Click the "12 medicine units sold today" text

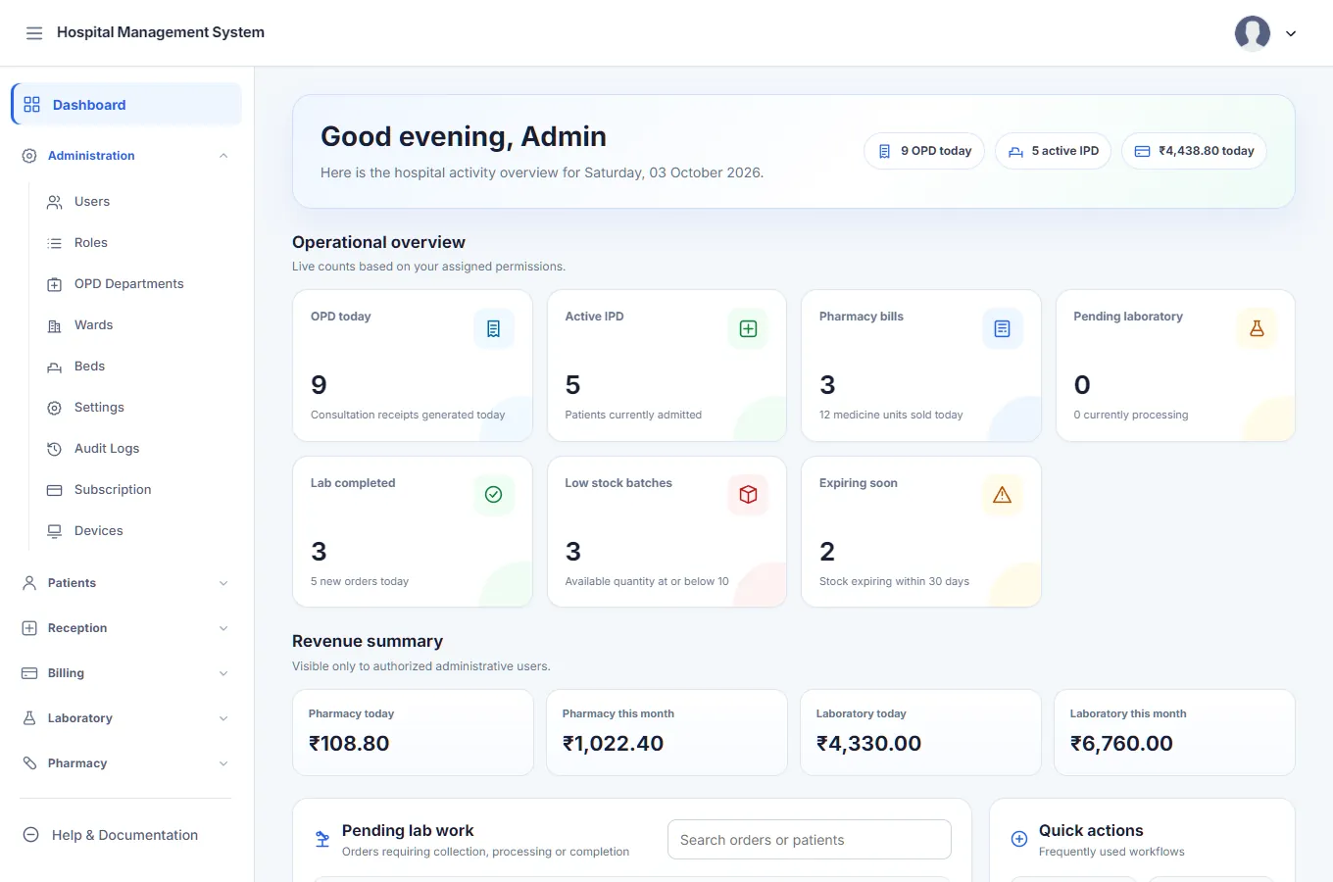[x=891, y=416]
